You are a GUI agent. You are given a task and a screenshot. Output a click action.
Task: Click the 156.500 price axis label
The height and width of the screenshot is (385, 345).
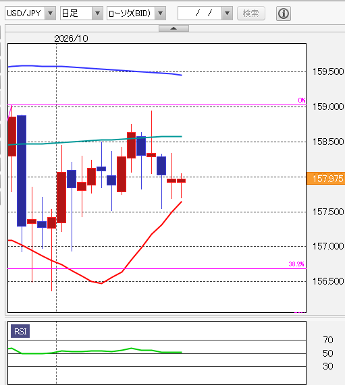click(328, 281)
